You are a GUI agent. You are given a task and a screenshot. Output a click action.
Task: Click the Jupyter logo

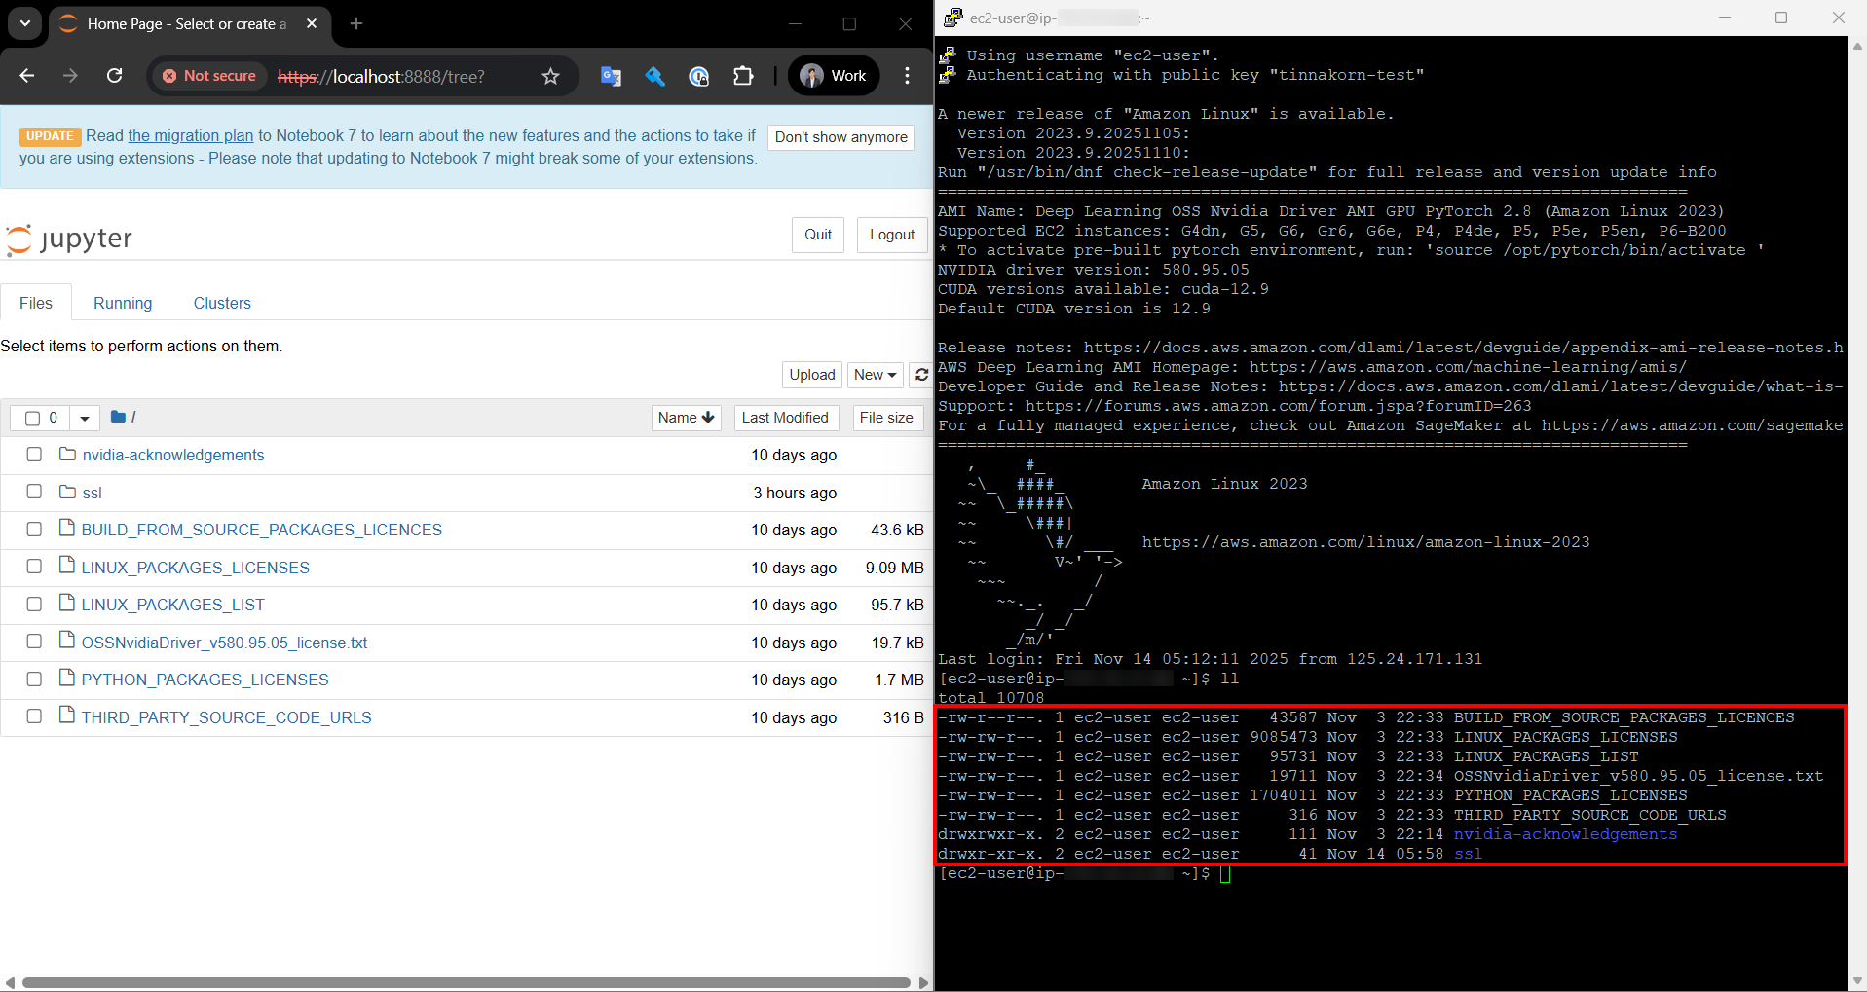coord(69,239)
